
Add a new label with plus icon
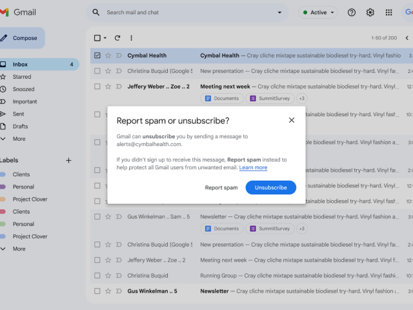(68, 160)
